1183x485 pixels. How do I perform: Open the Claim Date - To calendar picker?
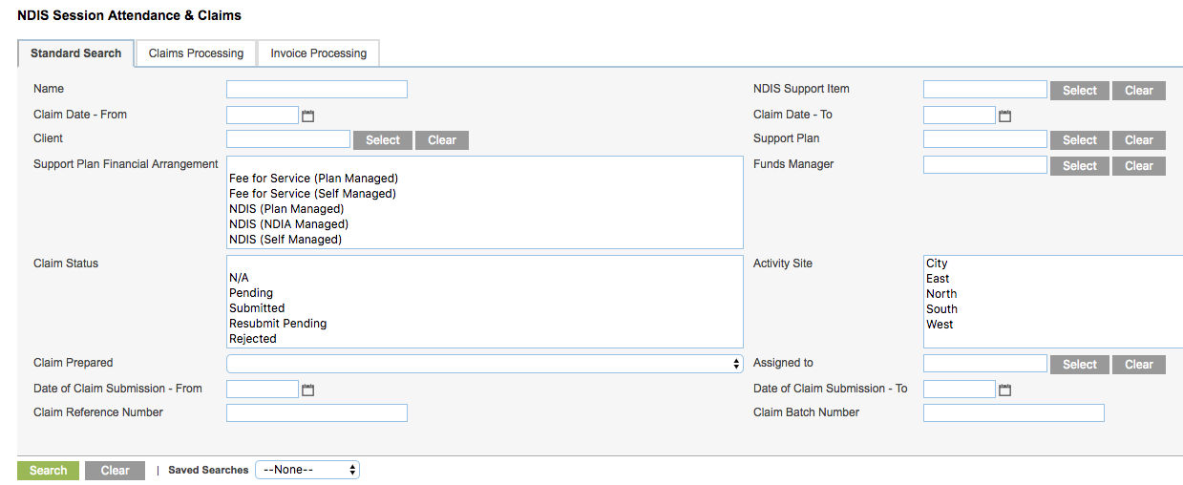(1005, 116)
